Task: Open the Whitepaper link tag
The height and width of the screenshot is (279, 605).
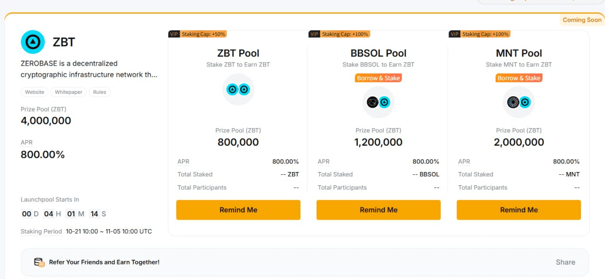Action: tap(69, 92)
